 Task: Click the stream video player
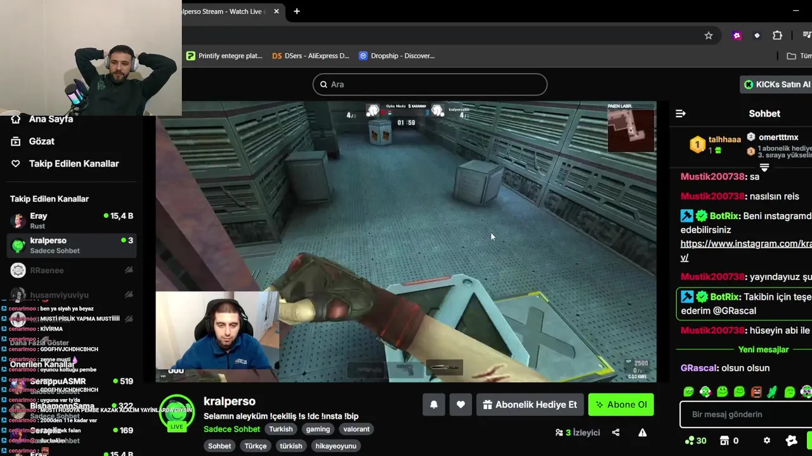[406, 241]
